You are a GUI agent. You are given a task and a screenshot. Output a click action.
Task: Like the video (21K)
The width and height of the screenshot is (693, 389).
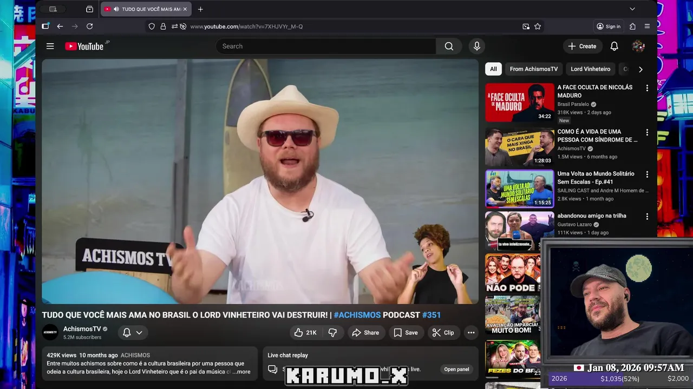[x=305, y=333]
